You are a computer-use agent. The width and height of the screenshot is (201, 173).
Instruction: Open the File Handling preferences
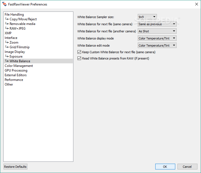coord(14,15)
